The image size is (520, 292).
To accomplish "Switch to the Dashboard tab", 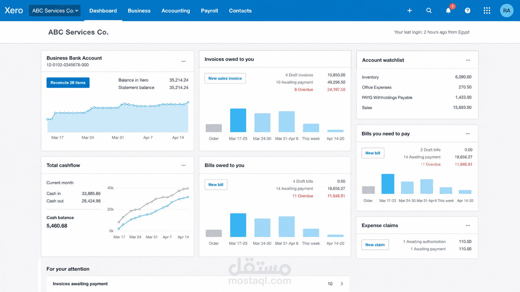I will pos(103,11).
